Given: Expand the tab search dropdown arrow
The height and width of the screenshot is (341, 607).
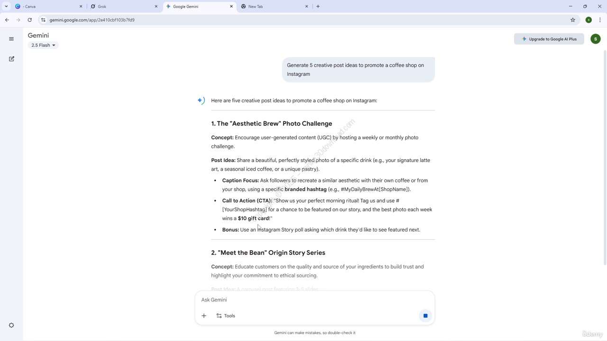Looking at the screenshot, I should point(6,7).
